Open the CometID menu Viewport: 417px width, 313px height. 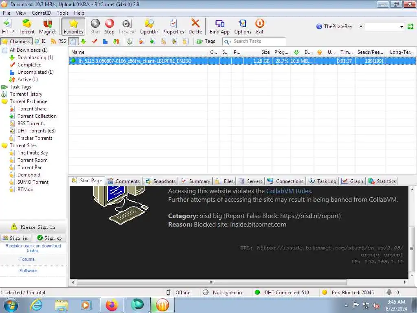[x=41, y=13]
